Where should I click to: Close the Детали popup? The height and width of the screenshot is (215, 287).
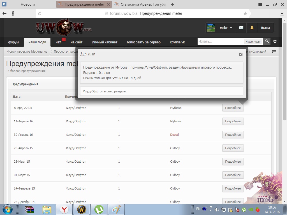(240, 55)
